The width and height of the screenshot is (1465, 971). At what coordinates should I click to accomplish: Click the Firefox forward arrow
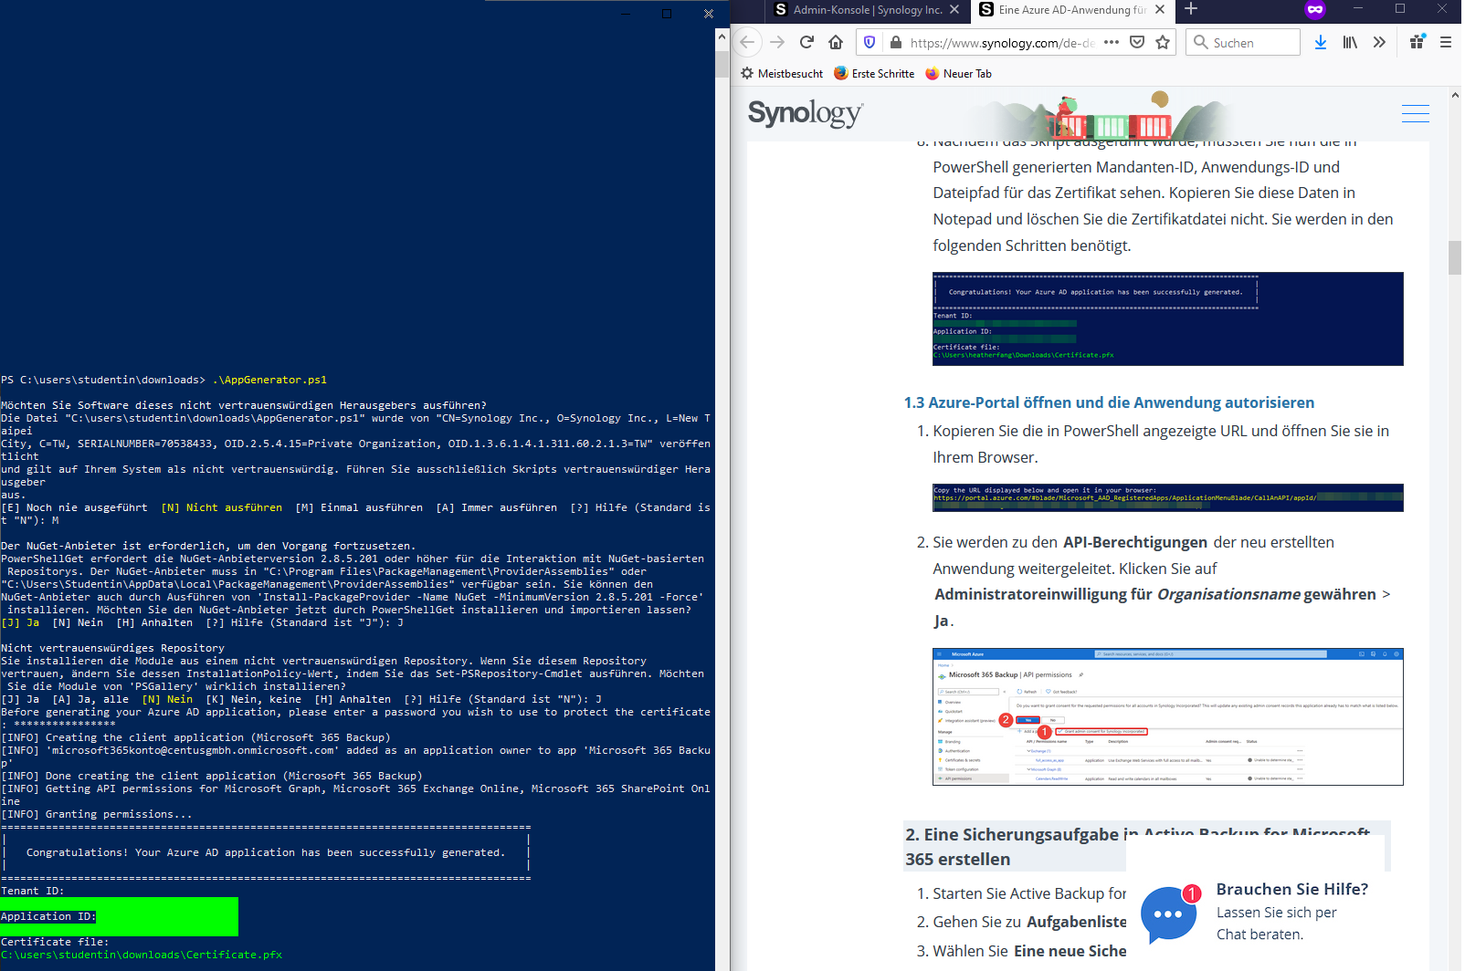777,42
